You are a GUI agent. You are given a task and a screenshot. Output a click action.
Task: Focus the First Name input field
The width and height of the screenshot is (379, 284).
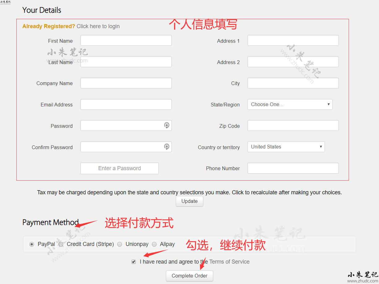126,41
